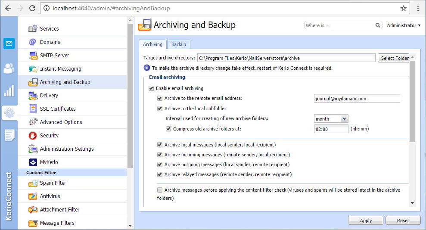Click the Spam Filter icon
The width and height of the screenshot is (426, 230).
click(33, 183)
